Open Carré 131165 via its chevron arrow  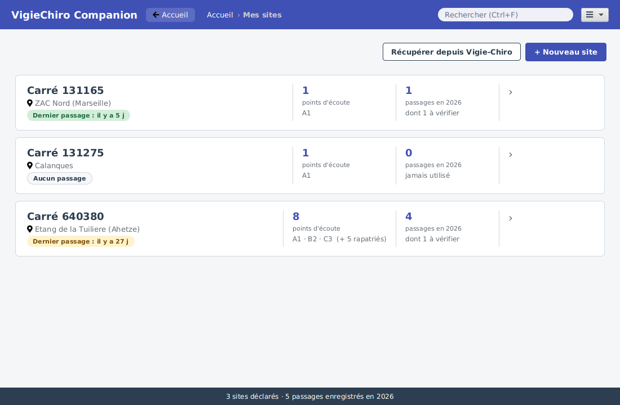[511, 92]
